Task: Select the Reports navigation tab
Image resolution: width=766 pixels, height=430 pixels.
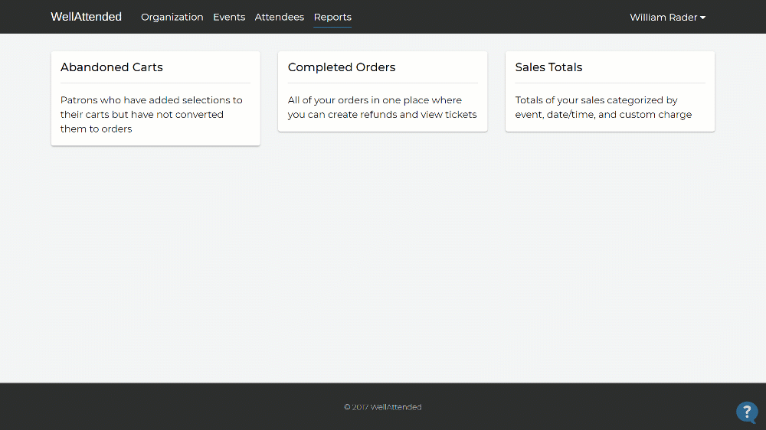Action: coord(332,17)
